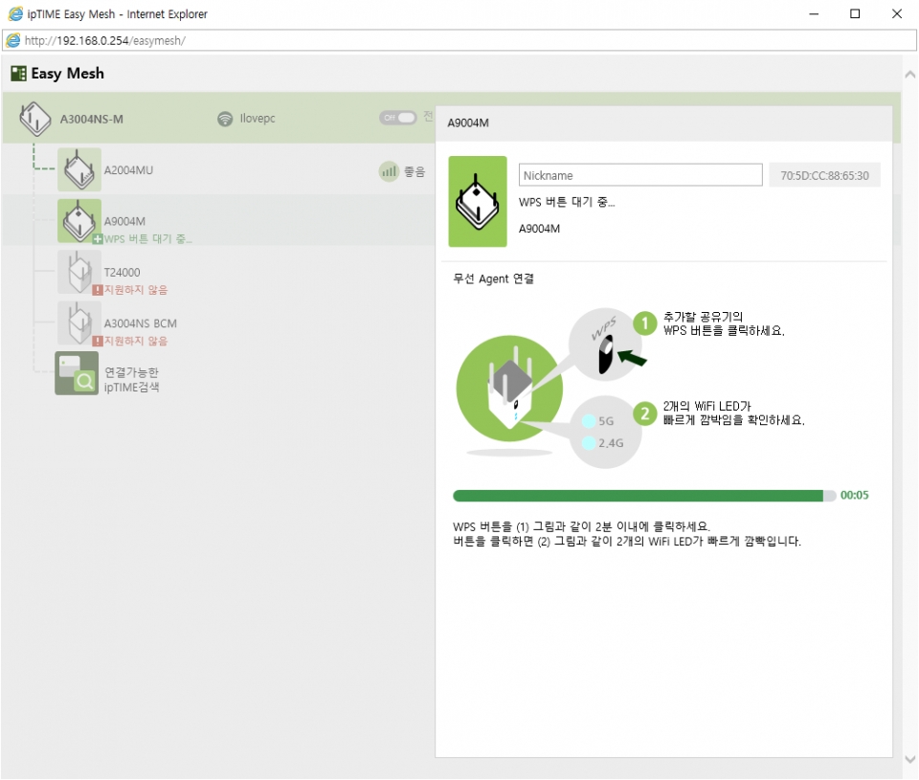Click the green signal strength icon

389,171
